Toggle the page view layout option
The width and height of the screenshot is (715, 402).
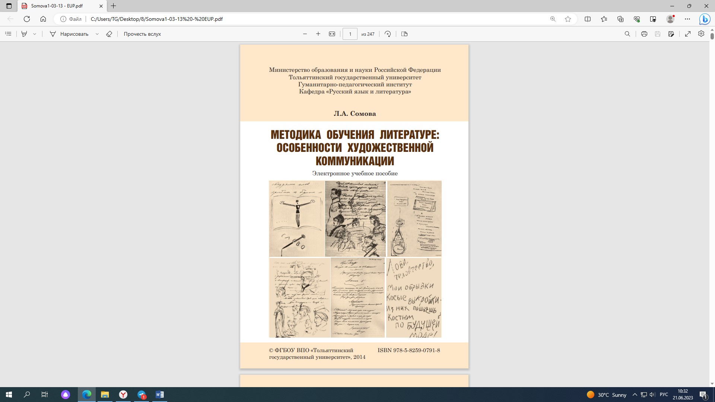(x=404, y=34)
